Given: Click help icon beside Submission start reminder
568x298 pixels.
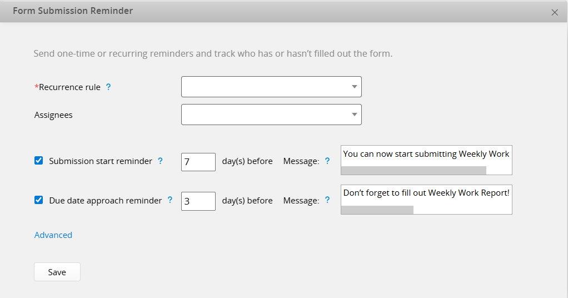Looking at the screenshot, I should tap(160, 161).
